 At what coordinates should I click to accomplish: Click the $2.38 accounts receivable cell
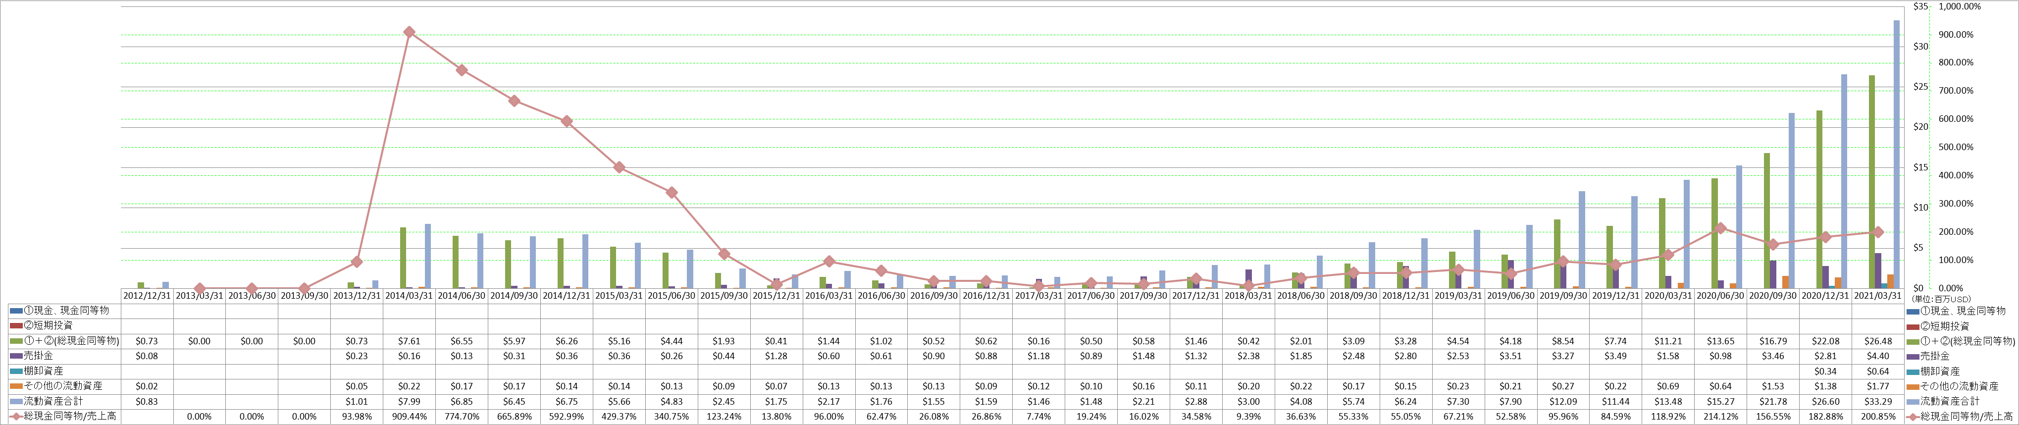(x=1248, y=356)
